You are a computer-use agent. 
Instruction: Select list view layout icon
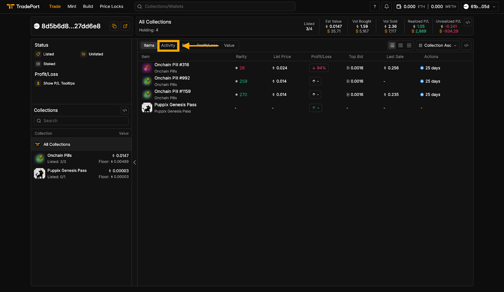pos(392,45)
